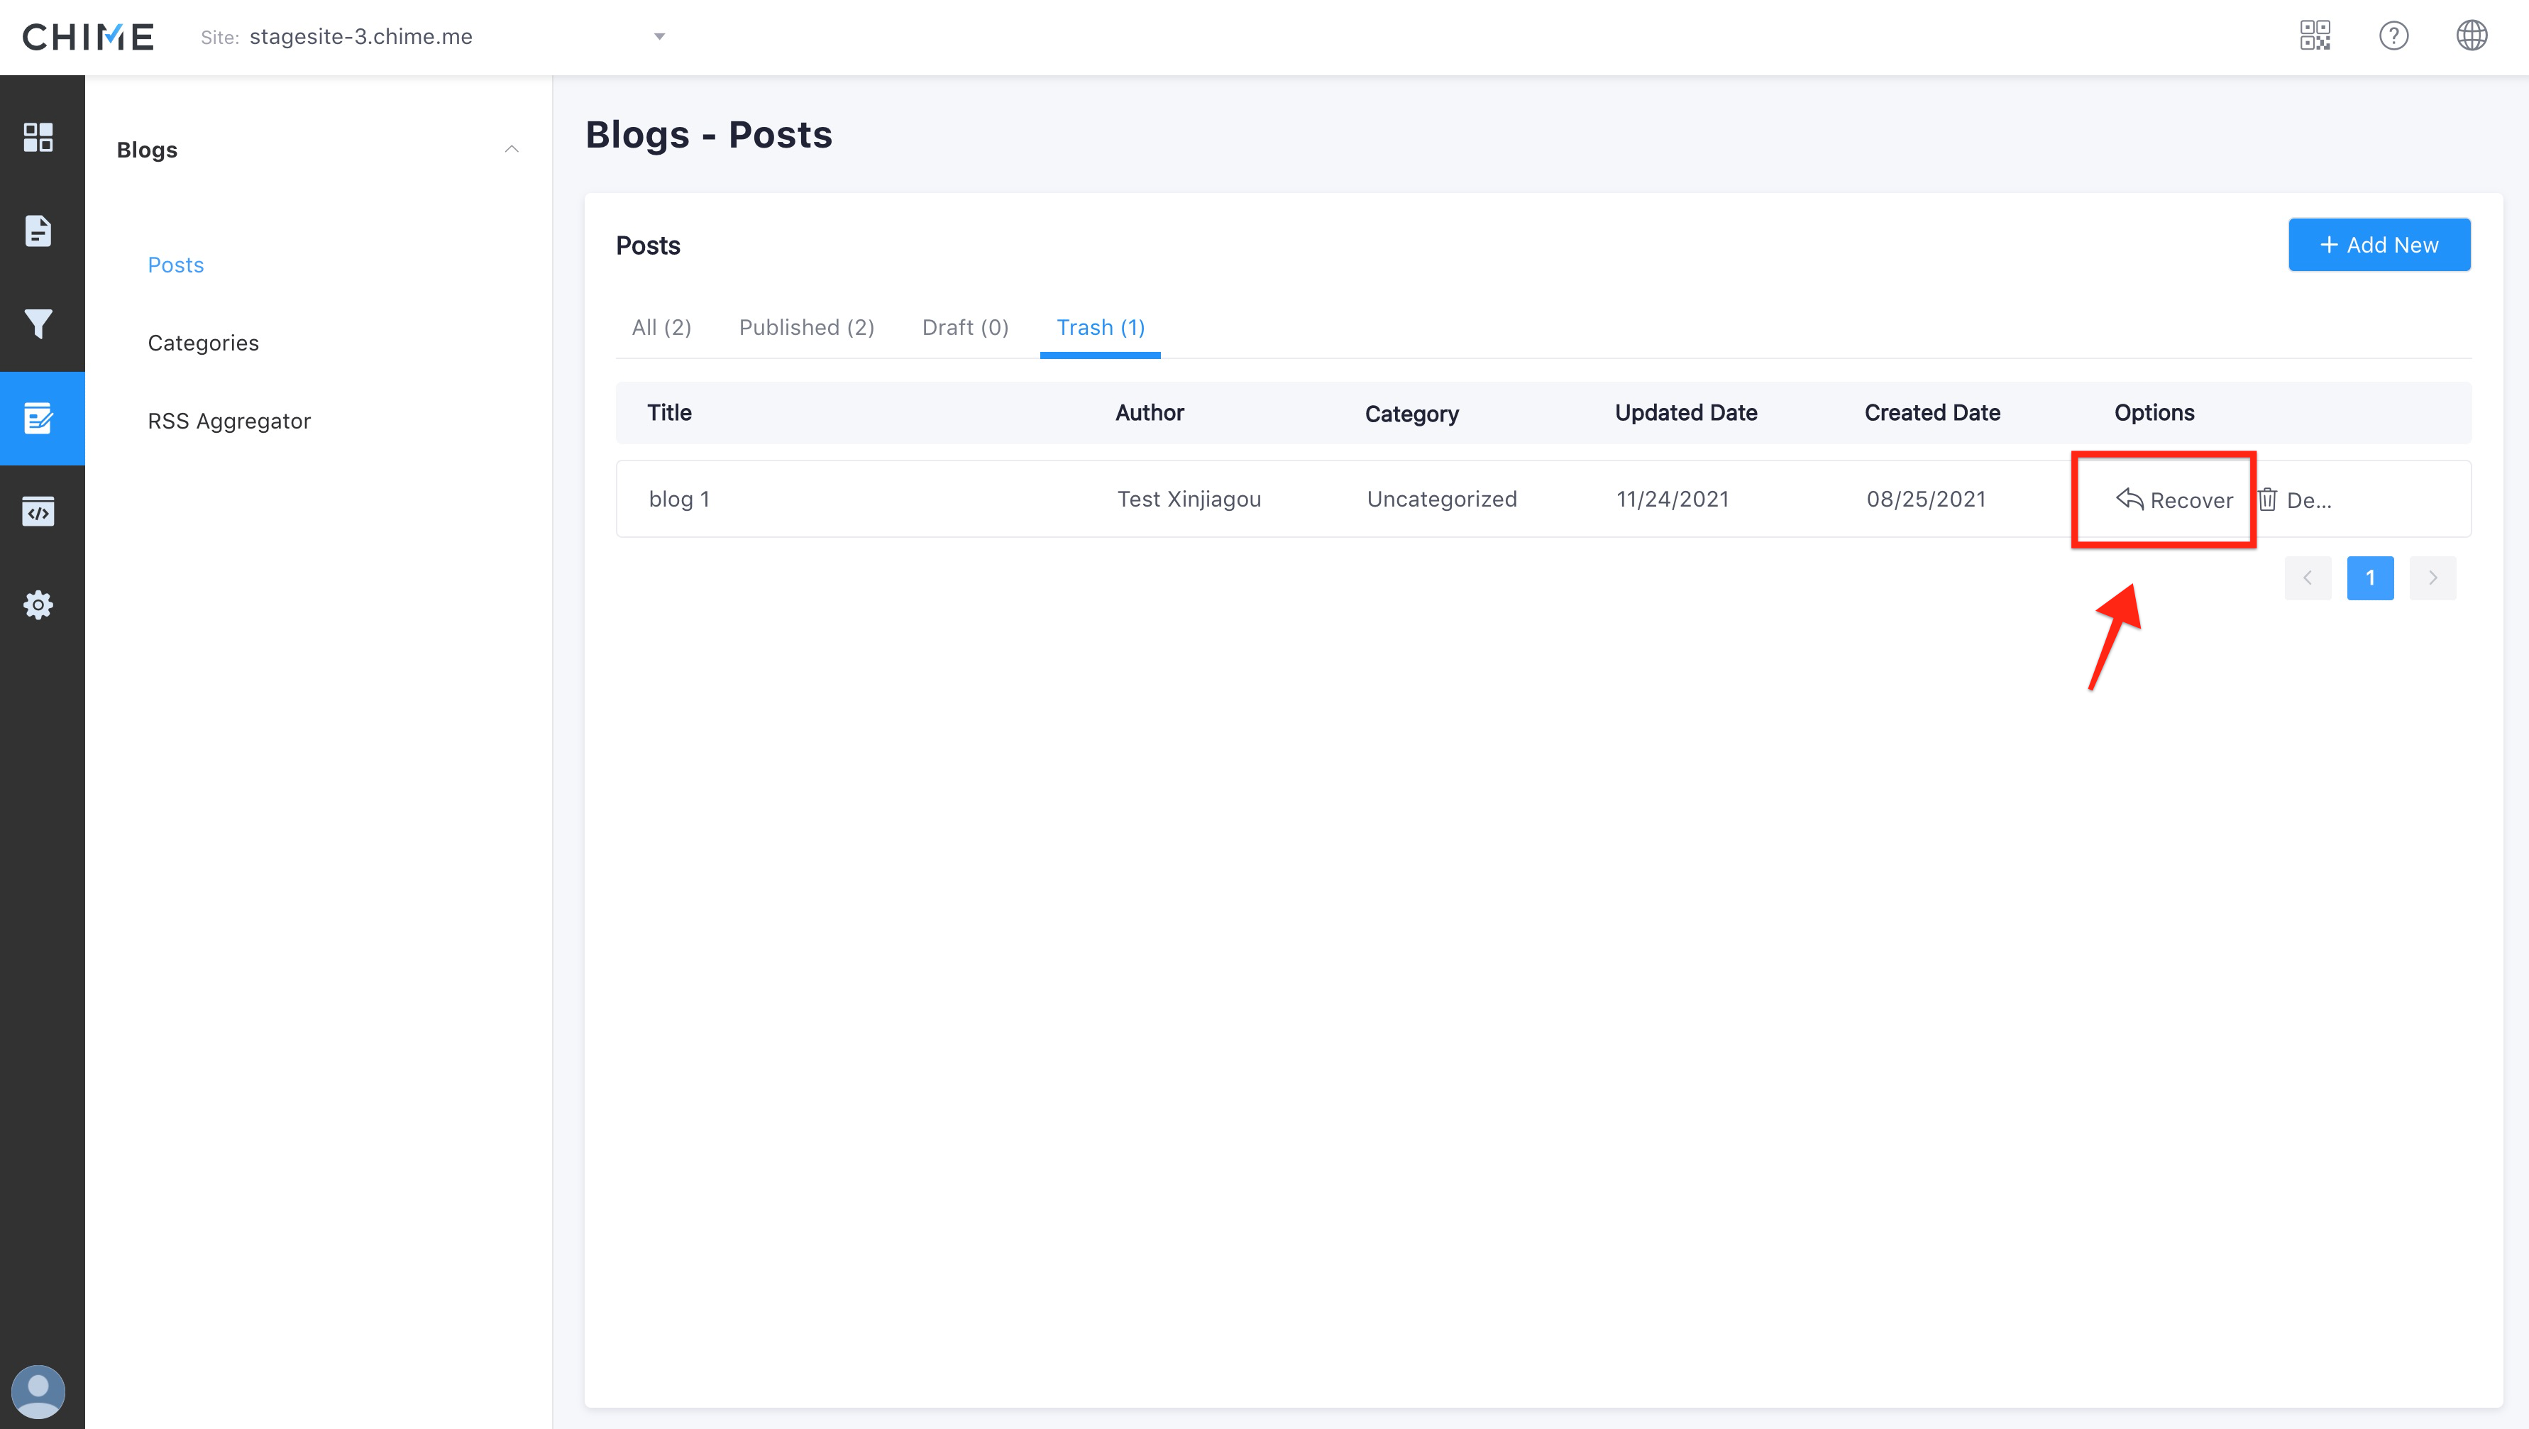Open the settings gear icon
The image size is (2529, 1429).
coord(38,605)
